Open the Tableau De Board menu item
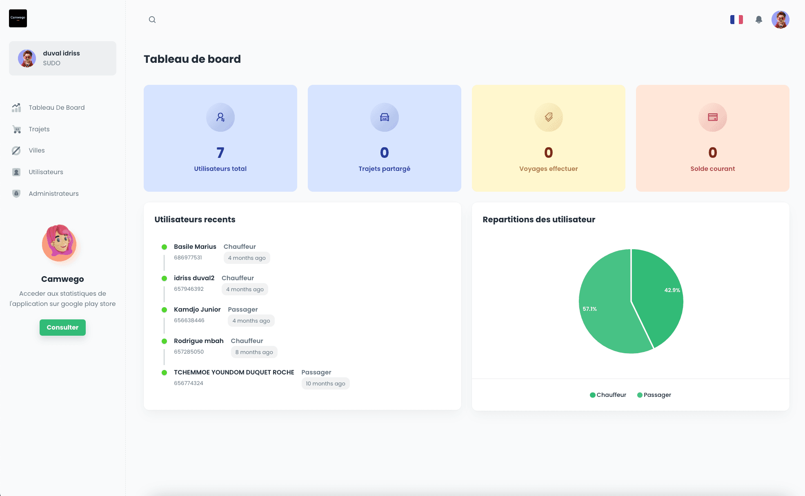Screen dimensions: 805x496 pos(56,108)
